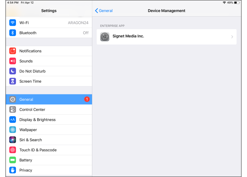Open Battery settings
Image resolution: width=247 pixels, height=177 pixels.
tap(26, 160)
